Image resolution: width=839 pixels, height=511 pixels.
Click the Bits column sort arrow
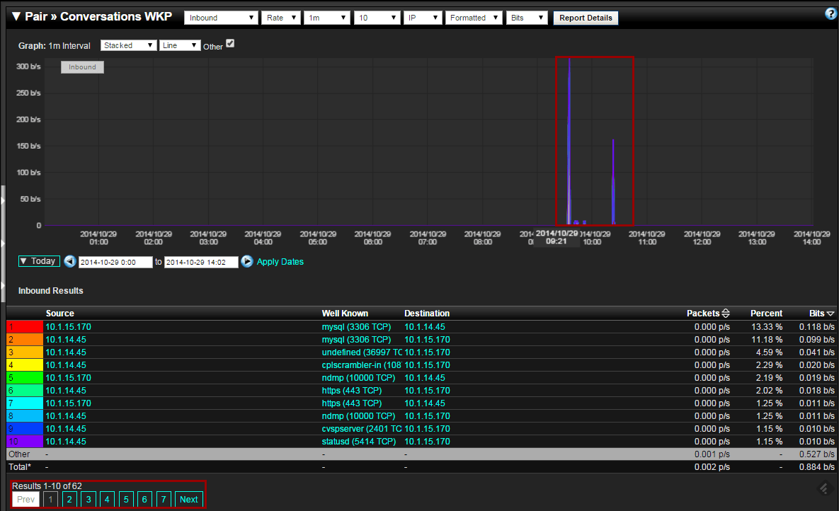pos(831,314)
